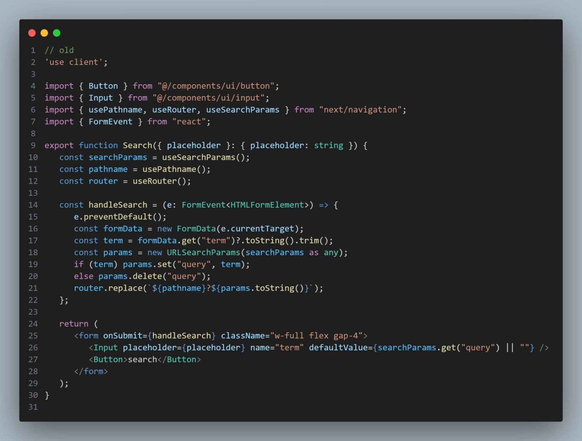
Task: Click the "w-full flex gap-4" class string
Action: click(x=316, y=335)
